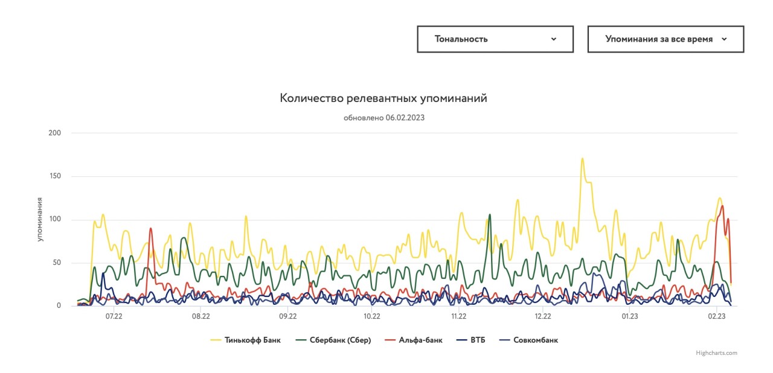Click the 10.22 x-axis date label
The image size is (773, 373).
click(372, 316)
